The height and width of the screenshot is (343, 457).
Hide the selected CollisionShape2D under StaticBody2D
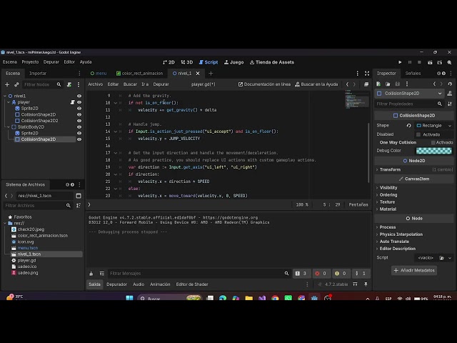pos(79,139)
